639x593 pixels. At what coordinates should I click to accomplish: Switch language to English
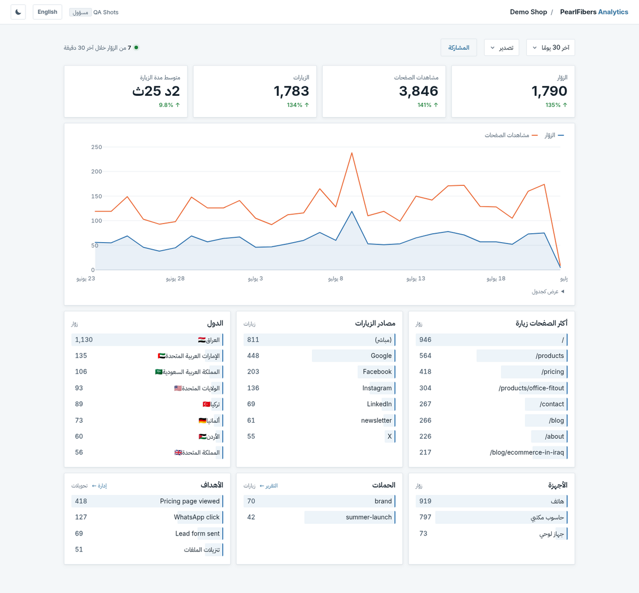tap(47, 12)
